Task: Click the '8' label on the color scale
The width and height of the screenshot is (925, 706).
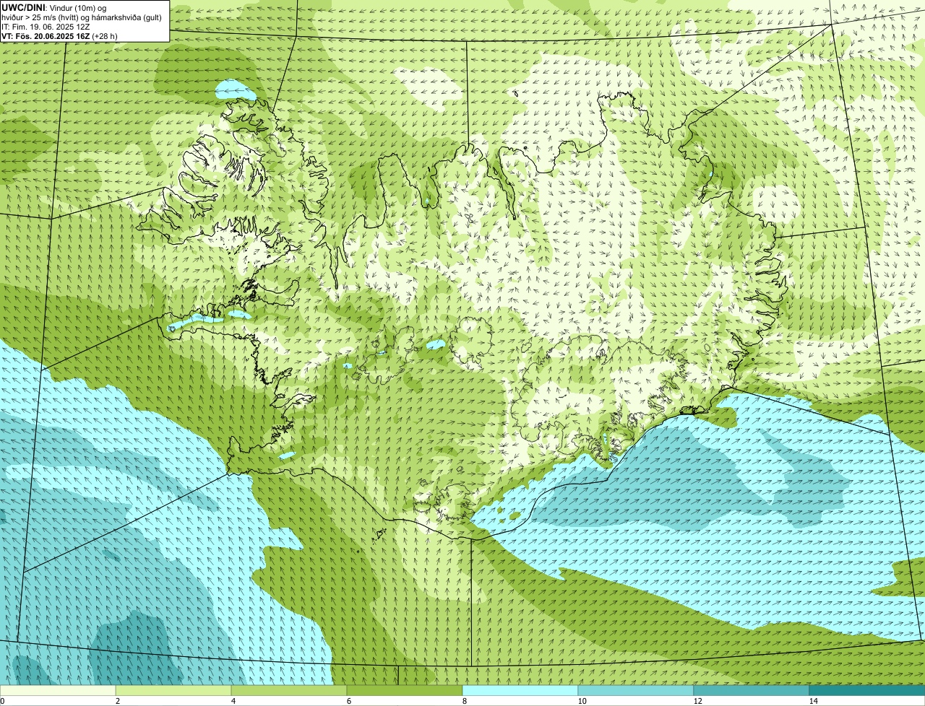Action: 464,701
